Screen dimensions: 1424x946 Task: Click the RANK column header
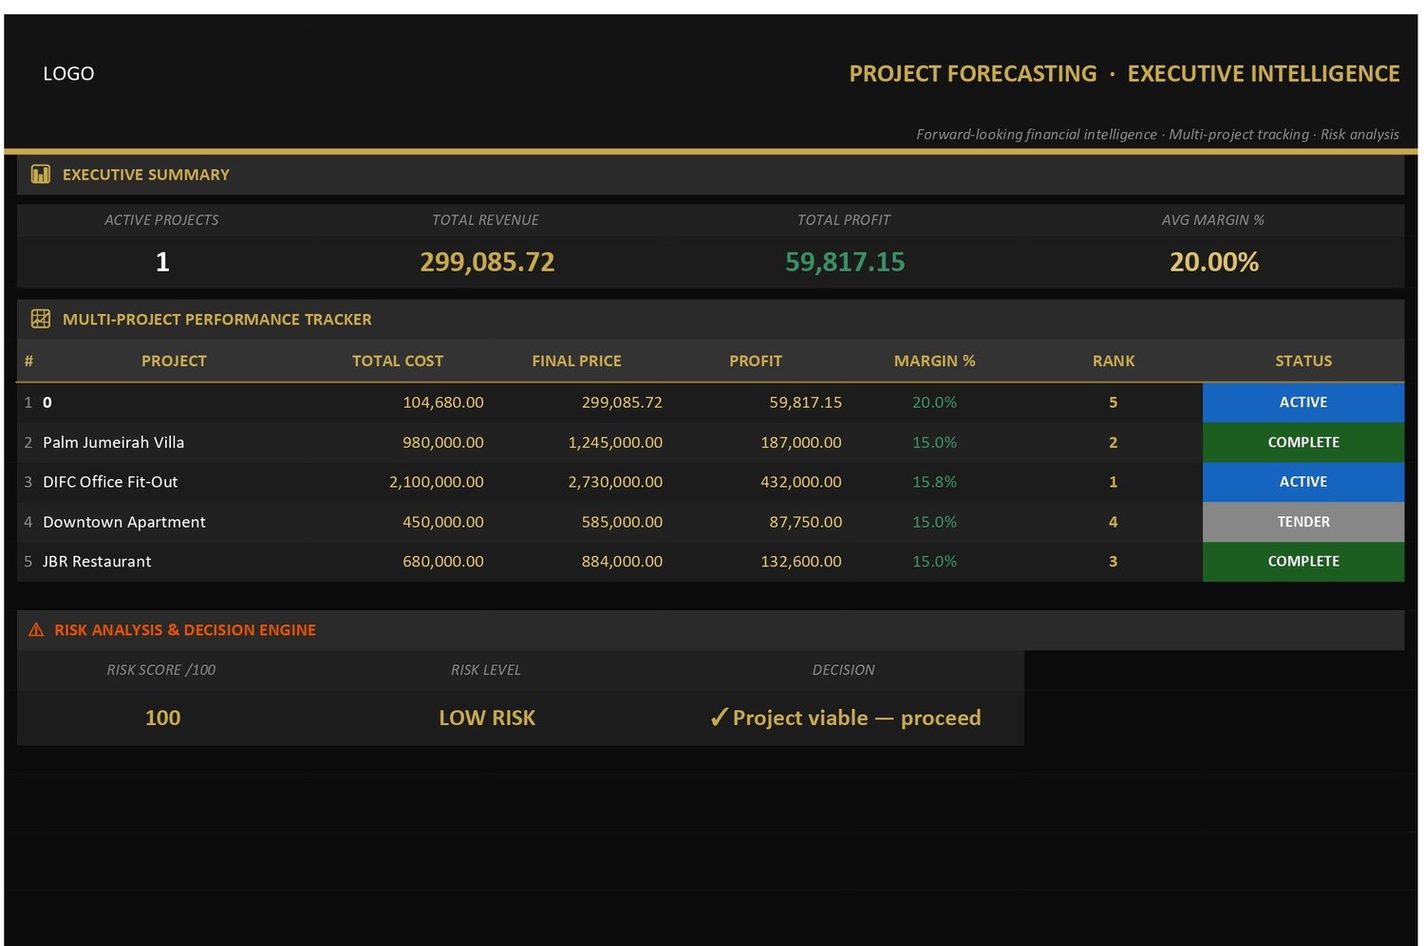pyautogui.click(x=1114, y=361)
